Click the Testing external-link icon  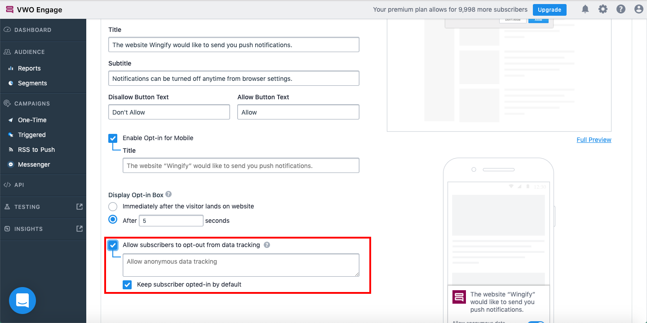pyautogui.click(x=80, y=207)
